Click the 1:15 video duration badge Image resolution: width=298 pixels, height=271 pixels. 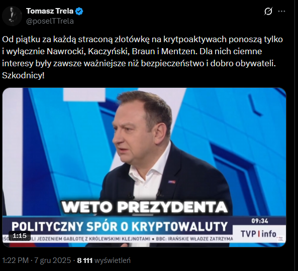coord(20,236)
